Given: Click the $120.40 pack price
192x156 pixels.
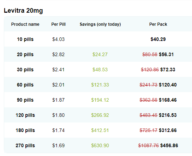Looking at the screenshot, I should click(168, 85).
